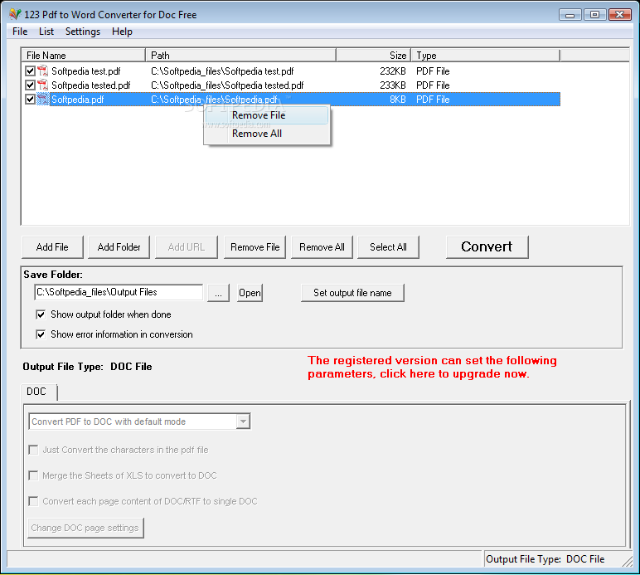640x575 pixels.
Task: Click the PDF icon of the highlighted Softpedia.pdf row
Action: coord(42,100)
